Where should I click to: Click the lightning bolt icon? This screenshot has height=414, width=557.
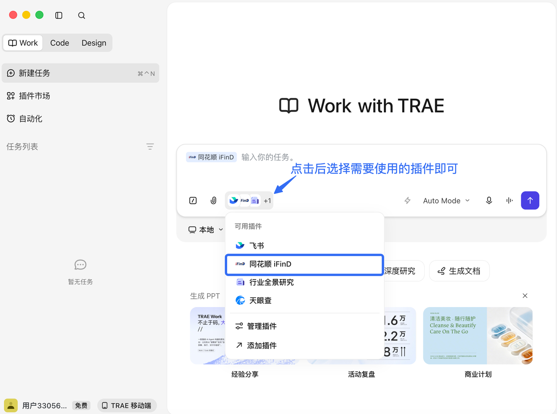(408, 200)
